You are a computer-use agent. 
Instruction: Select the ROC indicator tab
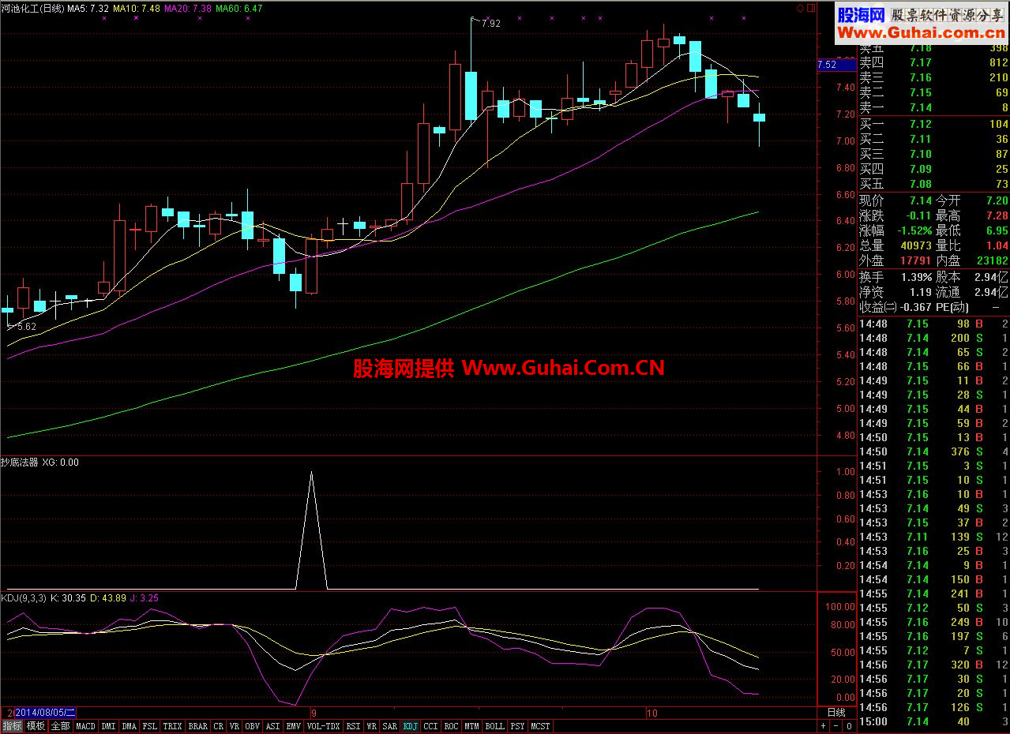pyautogui.click(x=451, y=725)
